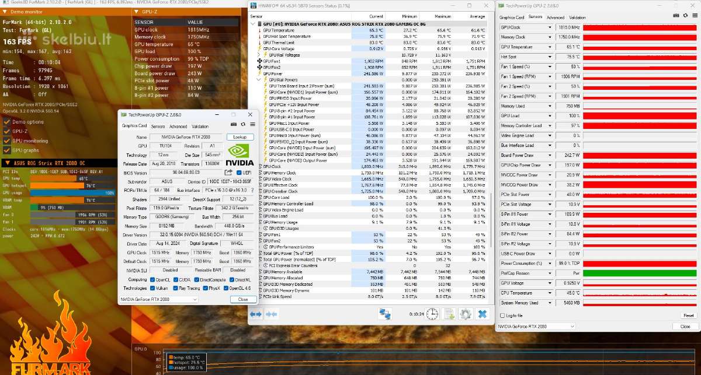Click Close button in small GPU-Z window
The height and width of the screenshot is (375, 701).
pos(243,299)
